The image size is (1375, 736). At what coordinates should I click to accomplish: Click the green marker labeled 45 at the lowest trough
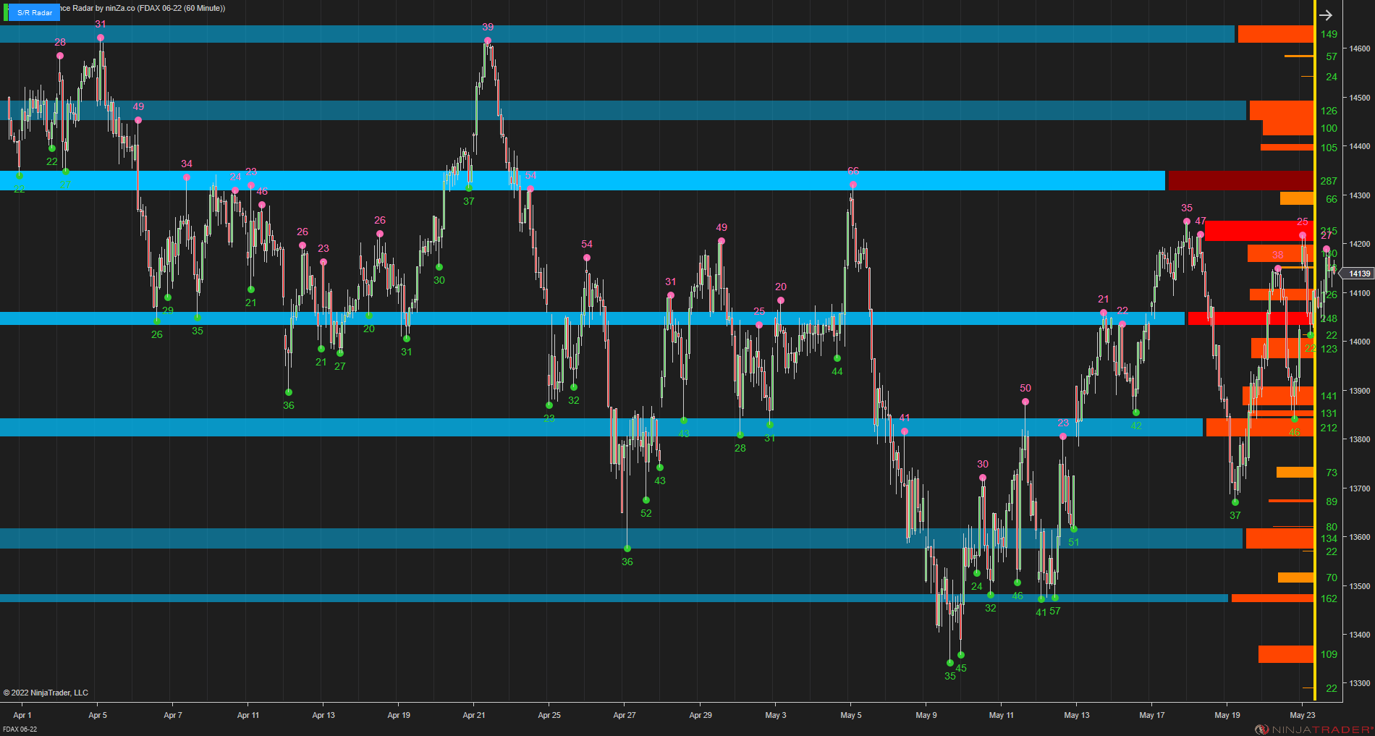[960, 655]
